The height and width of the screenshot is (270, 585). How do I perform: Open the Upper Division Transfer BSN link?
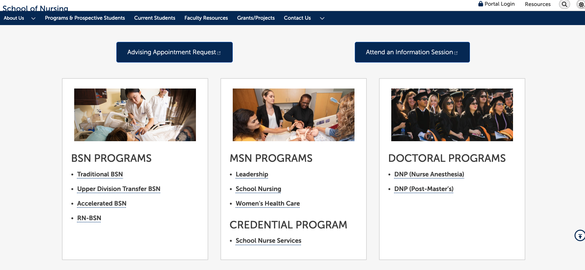(119, 189)
